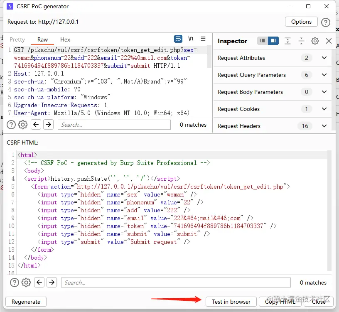Go to previous match in CSRF HTML search
The width and height of the screenshot is (339, 312).
point(39,283)
